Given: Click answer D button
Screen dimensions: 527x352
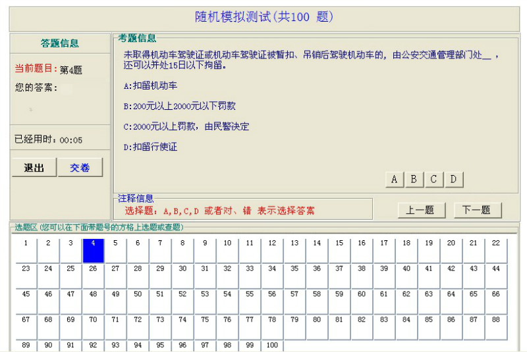Looking at the screenshot, I should tap(453, 179).
